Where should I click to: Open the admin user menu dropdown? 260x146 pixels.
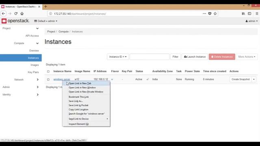pyautogui.click(x=251, y=21)
